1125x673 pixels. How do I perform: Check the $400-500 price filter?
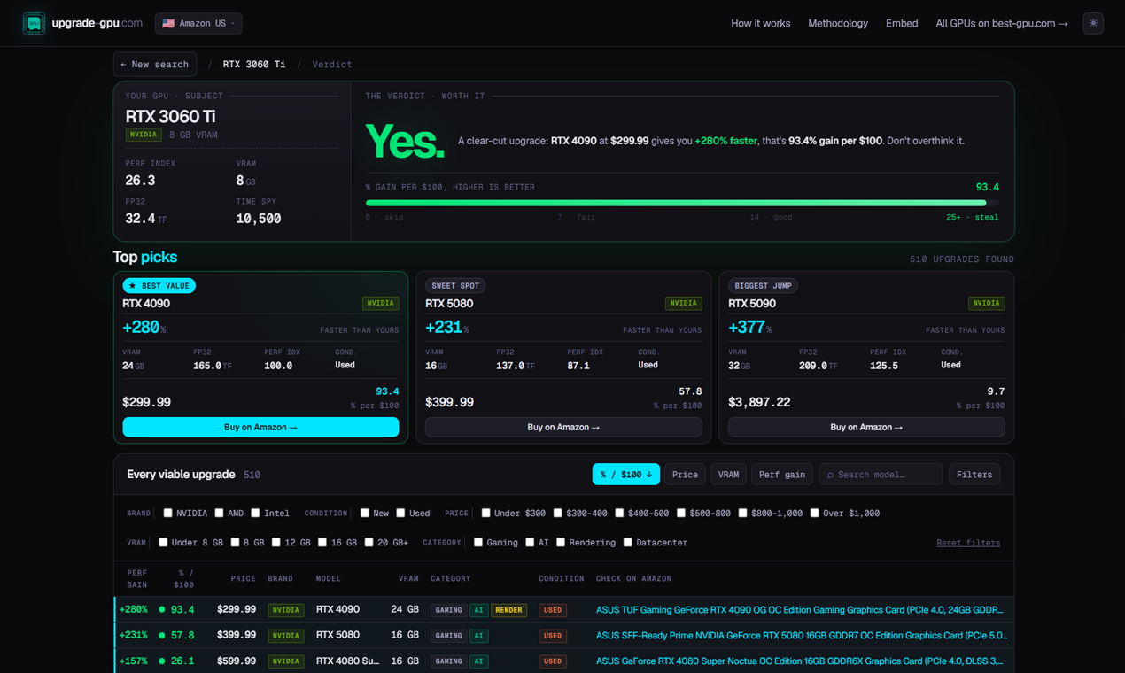619,513
